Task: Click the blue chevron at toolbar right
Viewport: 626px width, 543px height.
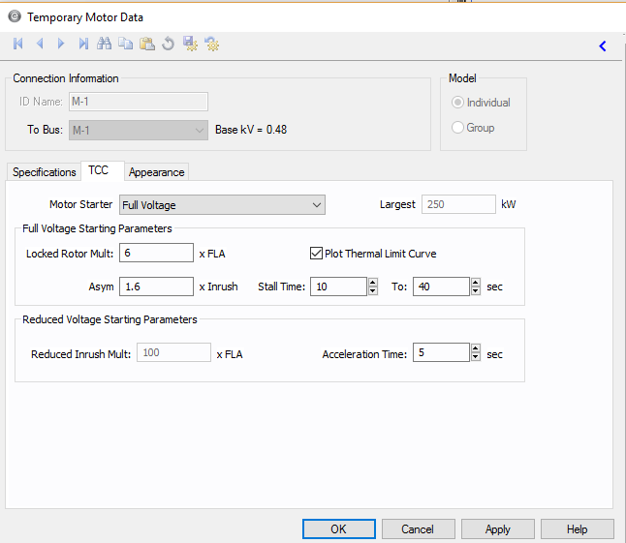Action: click(603, 45)
